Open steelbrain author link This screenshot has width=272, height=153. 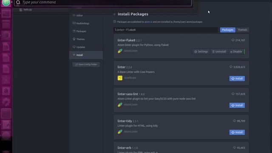click(x=130, y=78)
